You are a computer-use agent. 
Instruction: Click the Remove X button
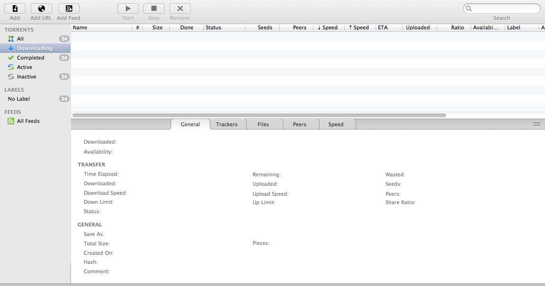coord(180,9)
